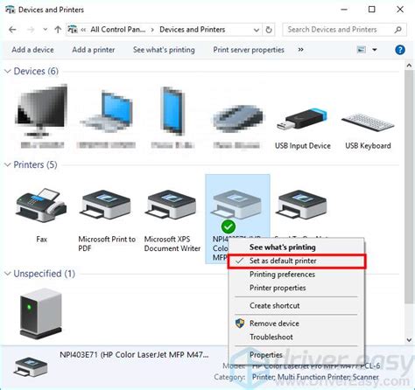Click the vertical scrollbar thumb

point(409,186)
